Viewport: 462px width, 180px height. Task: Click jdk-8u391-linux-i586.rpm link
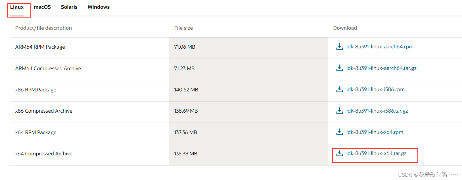[x=375, y=89]
